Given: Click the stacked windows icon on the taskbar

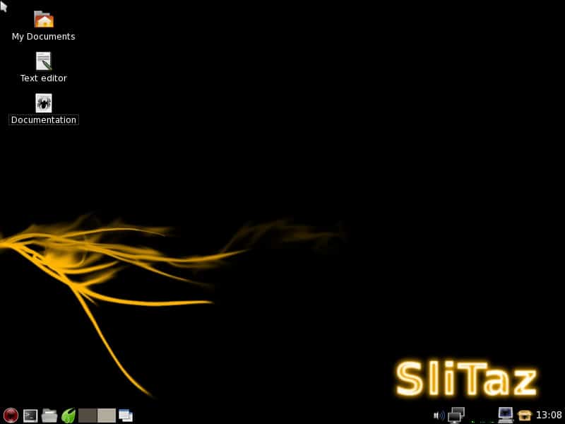Looking at the screenshot, I should point(126,414).
